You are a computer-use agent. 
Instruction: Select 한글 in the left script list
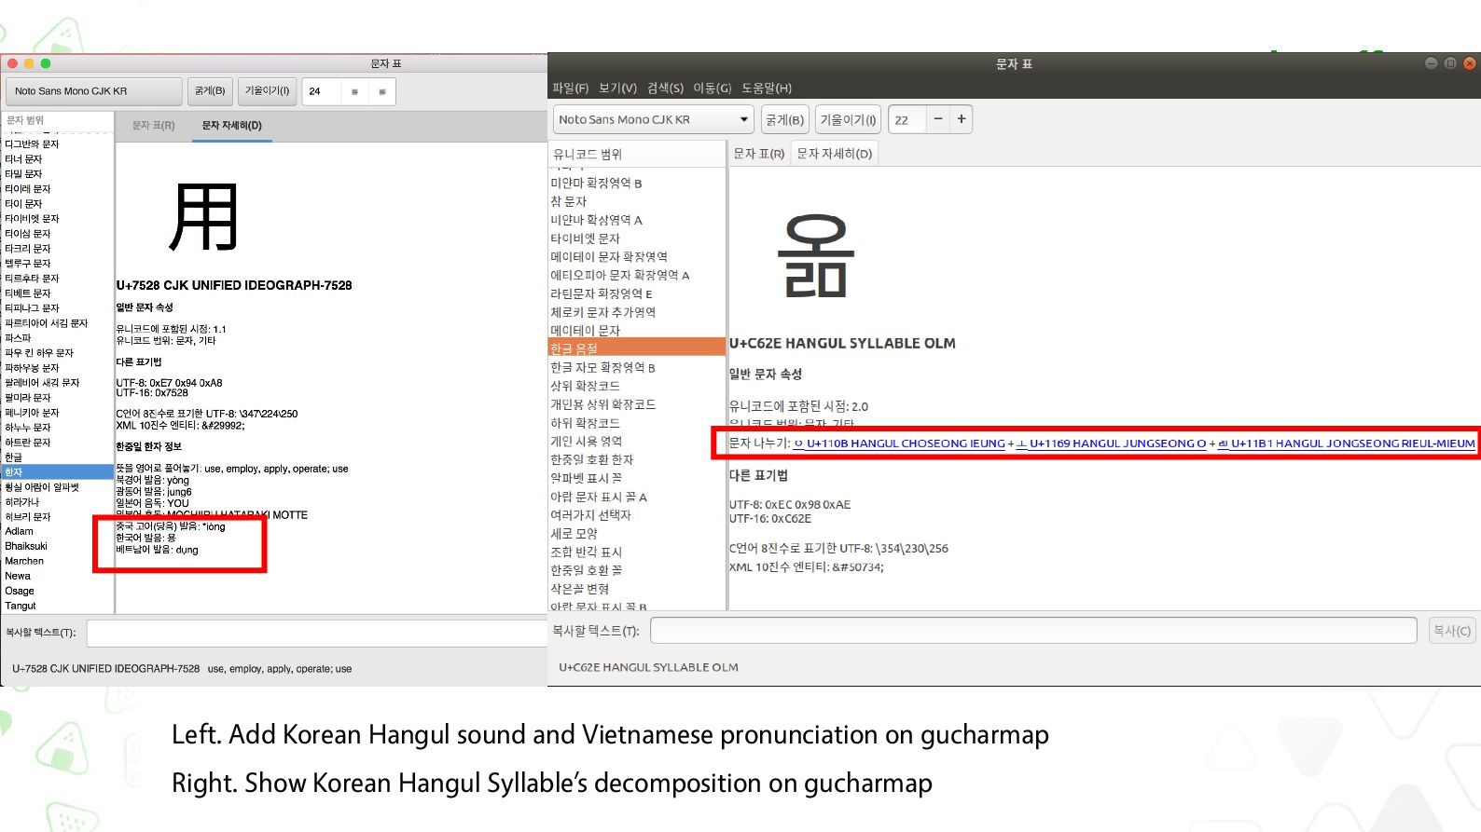[x=57, y=457]
